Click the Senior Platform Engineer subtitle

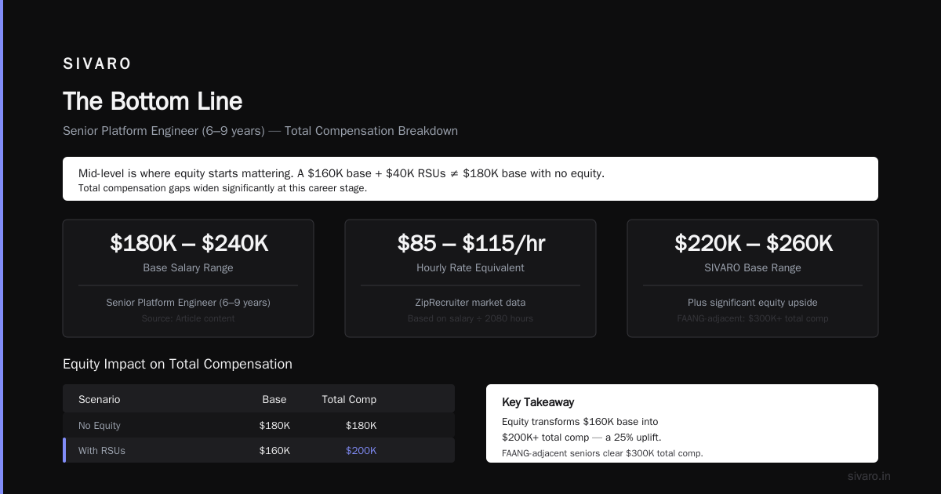tap(260, 131)
